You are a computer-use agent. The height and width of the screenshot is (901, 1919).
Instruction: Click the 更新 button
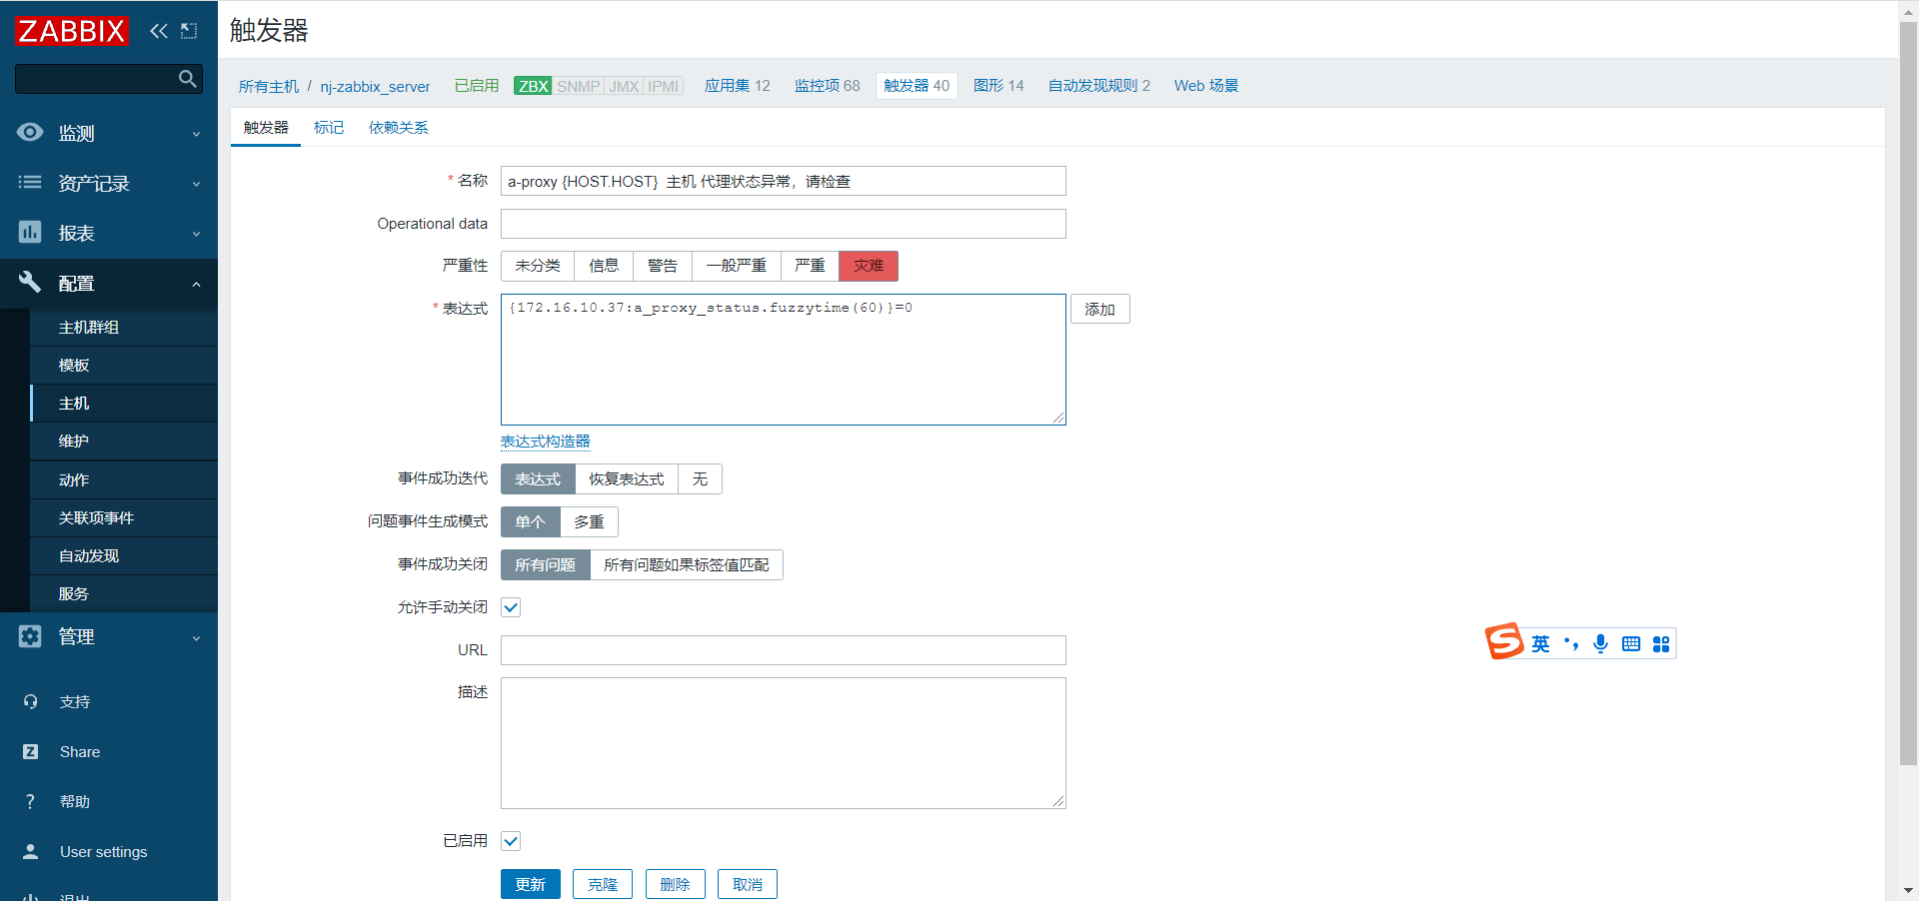point(530,884)
